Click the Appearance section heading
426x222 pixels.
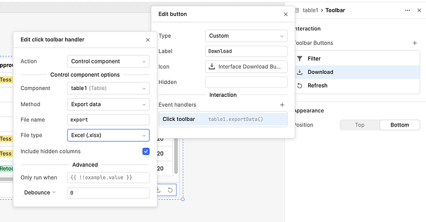[x=309, y=111]
